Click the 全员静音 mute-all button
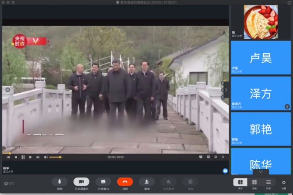The image size is (293, 195). click(x=168, y=182)
